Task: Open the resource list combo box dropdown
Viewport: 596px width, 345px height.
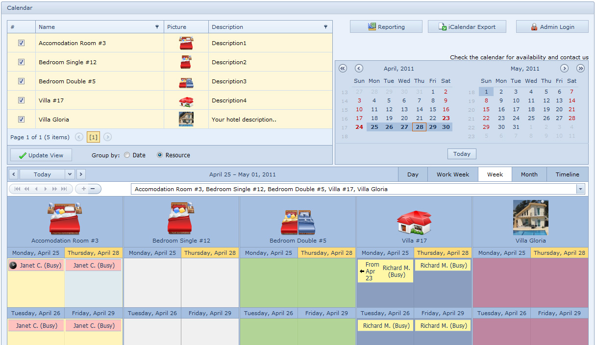Action: click(581, 189)
